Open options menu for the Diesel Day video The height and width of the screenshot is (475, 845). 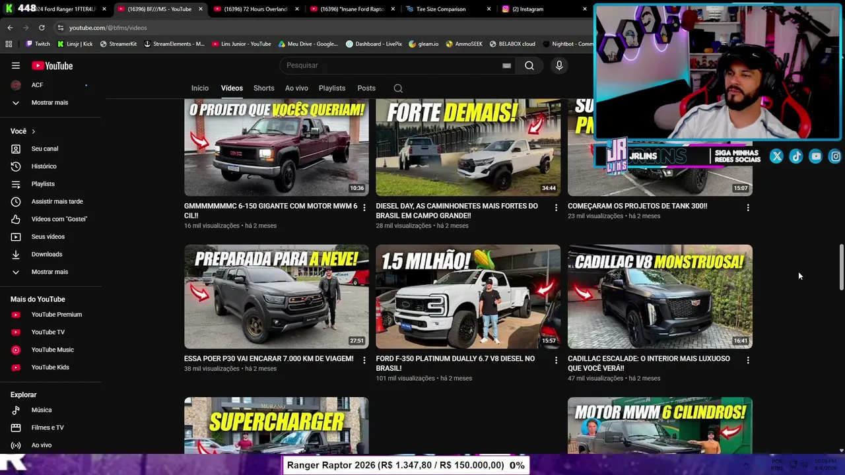[556, 208]
